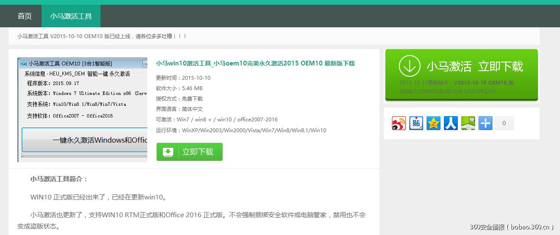The height and width of the screenshot is (235, 560).
Task: Click the circled download arrow icon
Action: [x=409, y=66]
